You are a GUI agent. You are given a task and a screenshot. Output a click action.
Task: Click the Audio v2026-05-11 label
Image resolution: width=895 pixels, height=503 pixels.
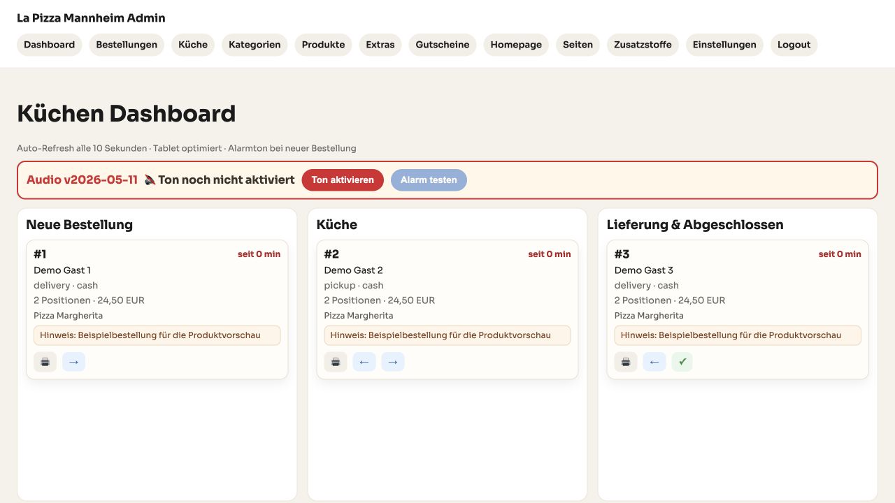(82, 180)
